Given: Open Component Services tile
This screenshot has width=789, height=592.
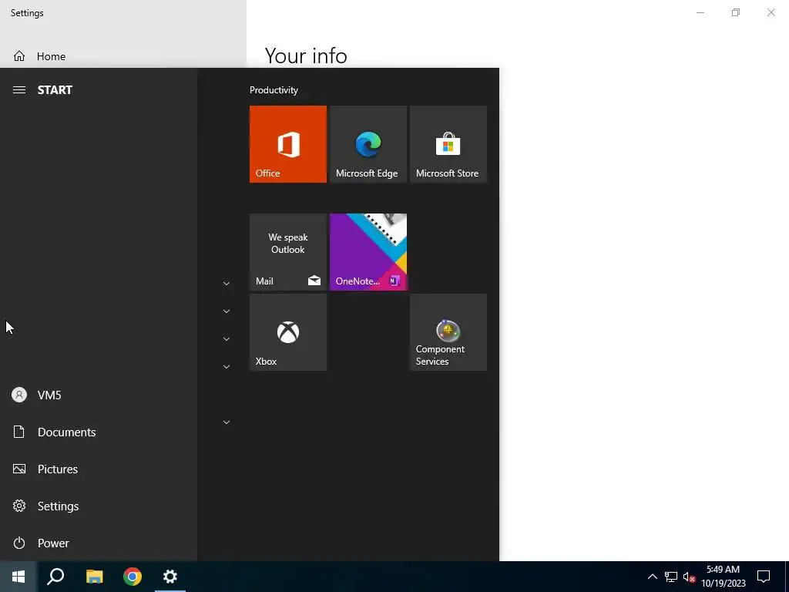Looking at the screenshot, I should [448, 332].
